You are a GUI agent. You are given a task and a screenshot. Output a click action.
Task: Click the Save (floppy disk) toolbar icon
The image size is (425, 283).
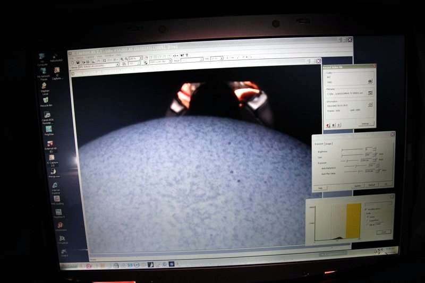pyautogui.click(x=78, y=62)
